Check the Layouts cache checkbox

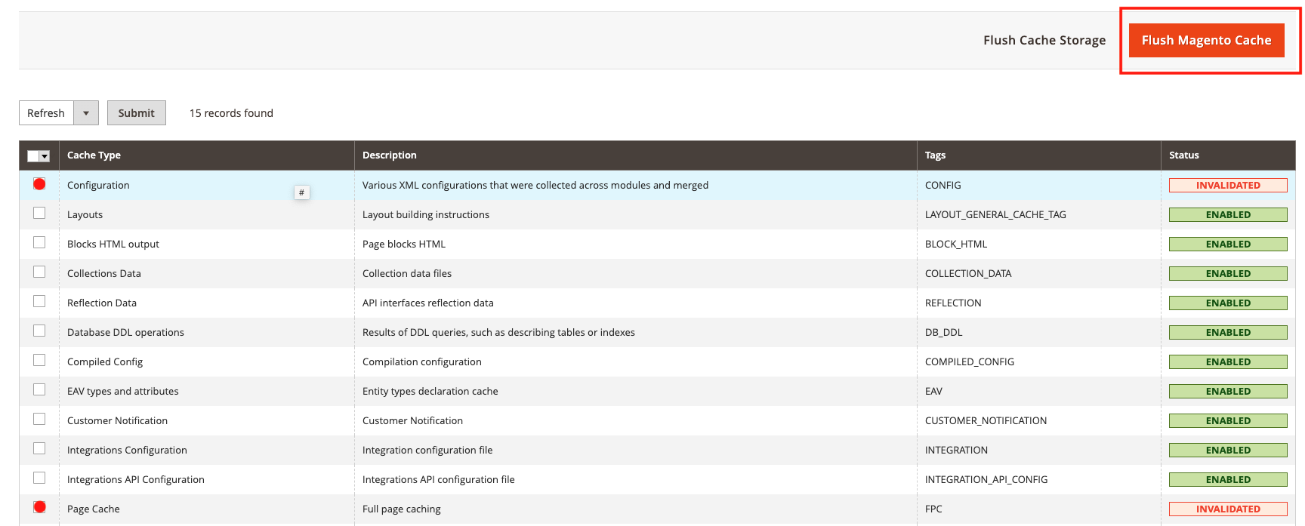pyautogui.click(x=39, y=214)
